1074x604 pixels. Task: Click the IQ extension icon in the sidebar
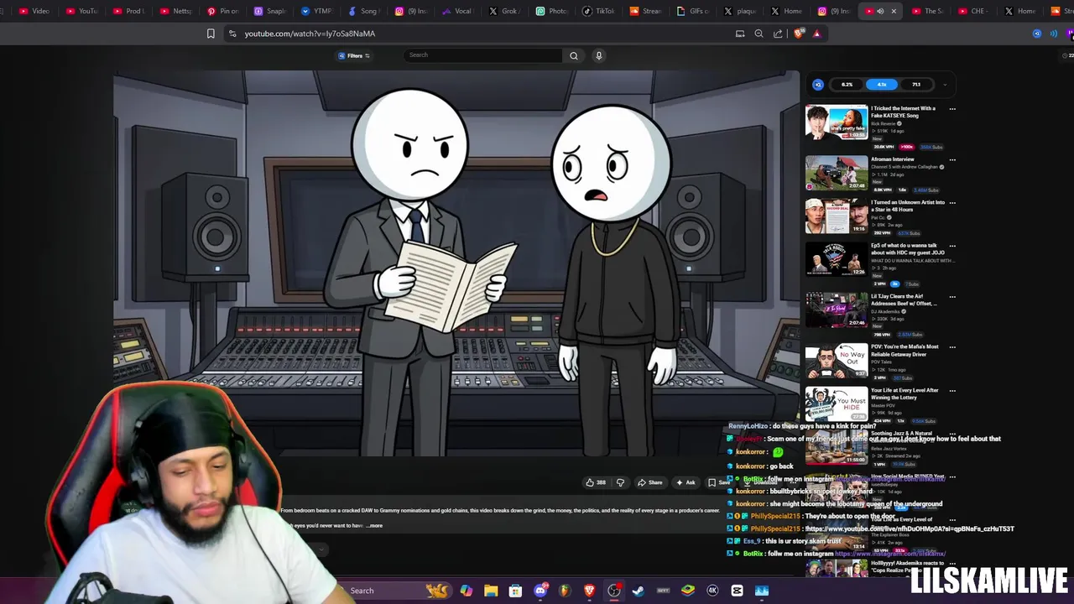(x=818, y=84)
